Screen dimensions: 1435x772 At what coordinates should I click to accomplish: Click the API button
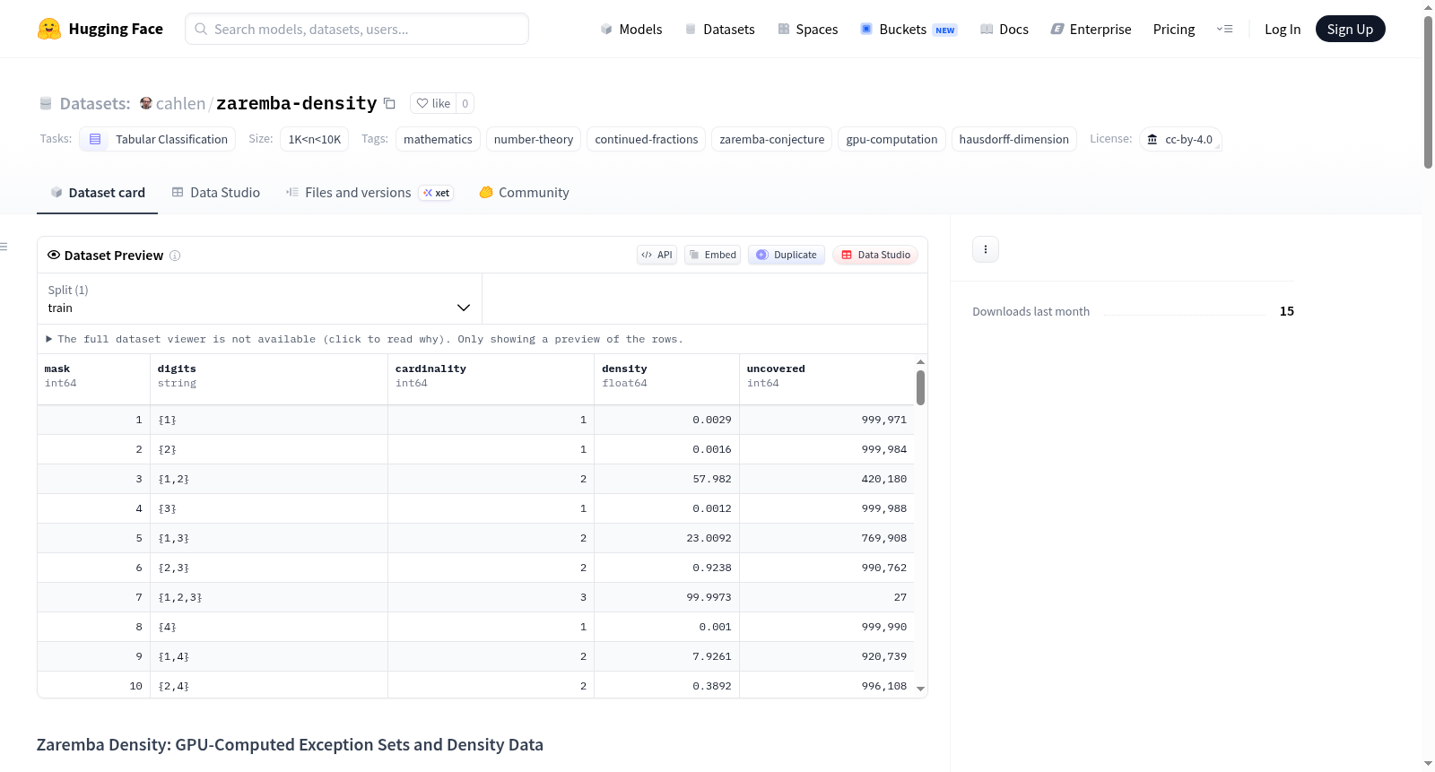pos(657,255)
